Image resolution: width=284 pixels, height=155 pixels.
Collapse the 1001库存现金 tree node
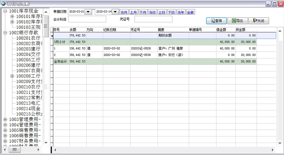pyautogui.click(x=5, y=11)
